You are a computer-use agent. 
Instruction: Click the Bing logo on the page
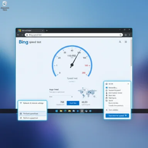point(24,42)
